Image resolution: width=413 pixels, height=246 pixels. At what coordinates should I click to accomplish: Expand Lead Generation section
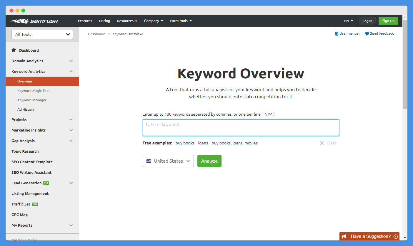(71, 183)
